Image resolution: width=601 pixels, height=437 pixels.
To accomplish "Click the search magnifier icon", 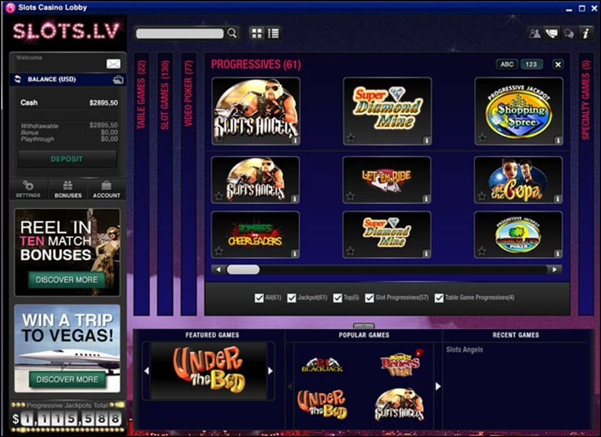I will tap(232, 34).
